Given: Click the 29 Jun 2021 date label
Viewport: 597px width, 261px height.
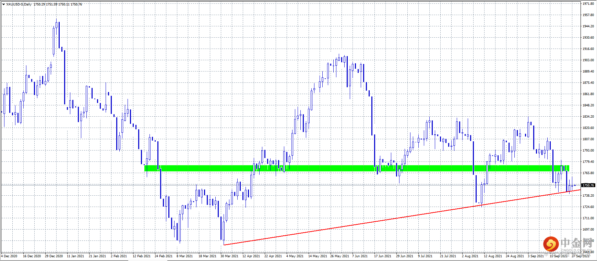Looking at the screenshot, I should 405,256.
